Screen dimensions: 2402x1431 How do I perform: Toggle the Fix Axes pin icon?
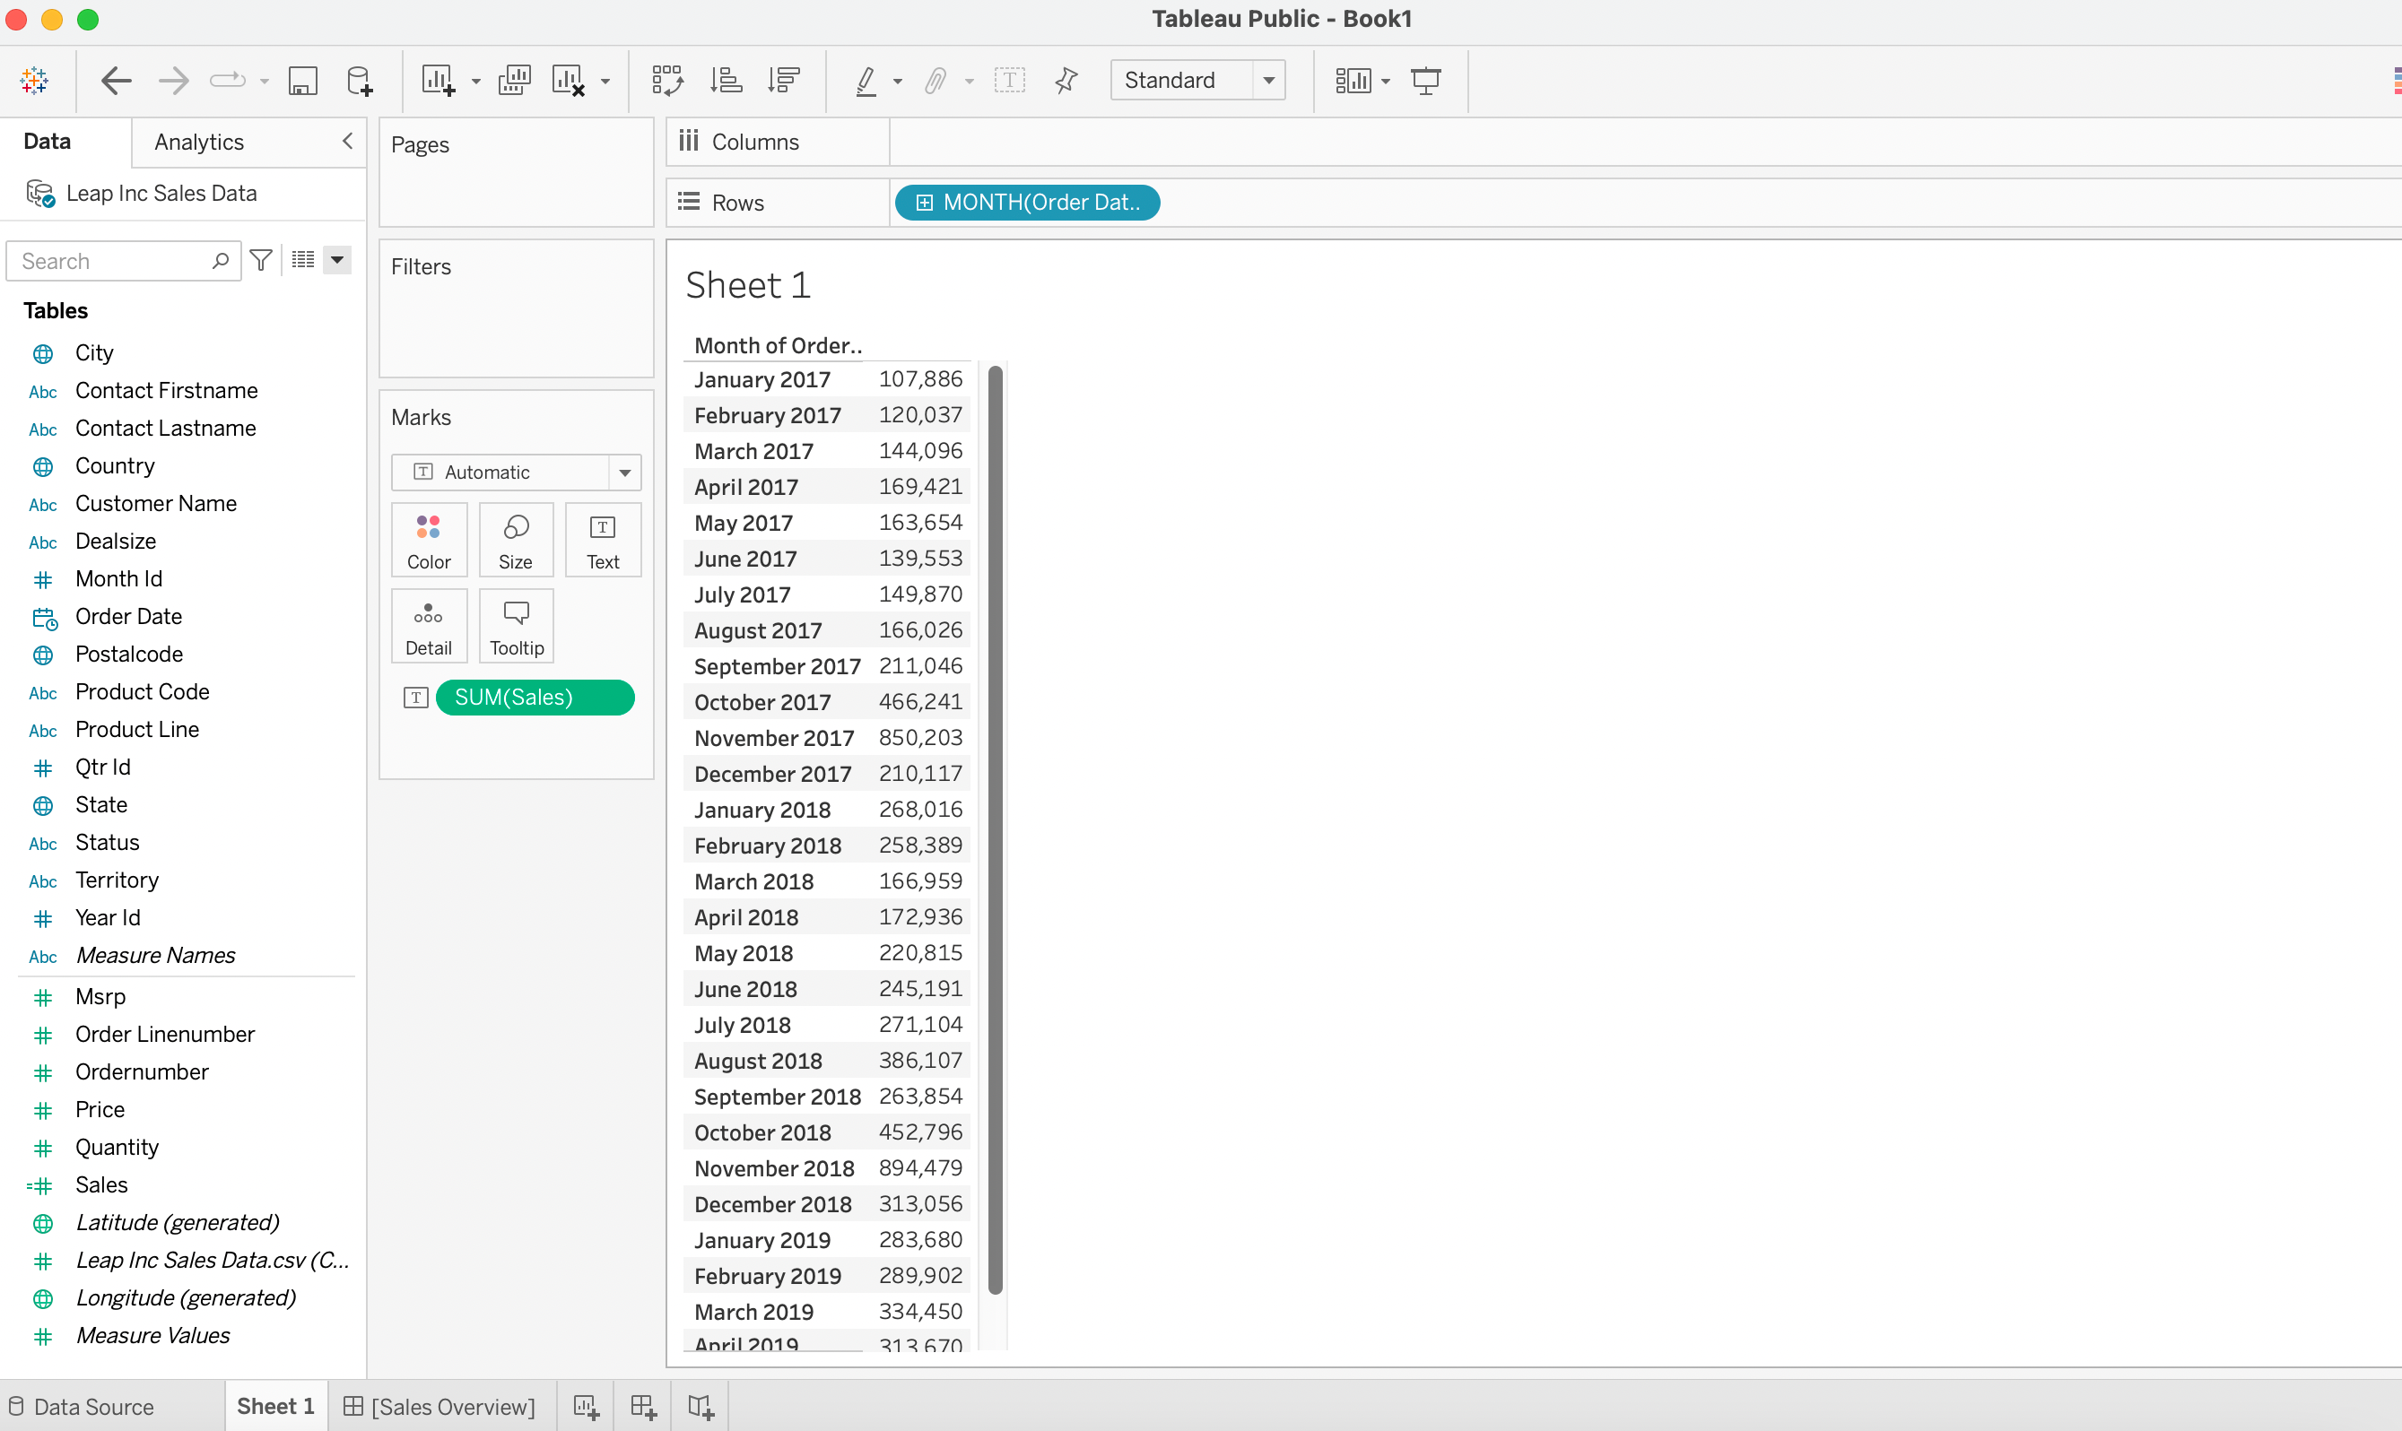tap(1066, 80)
